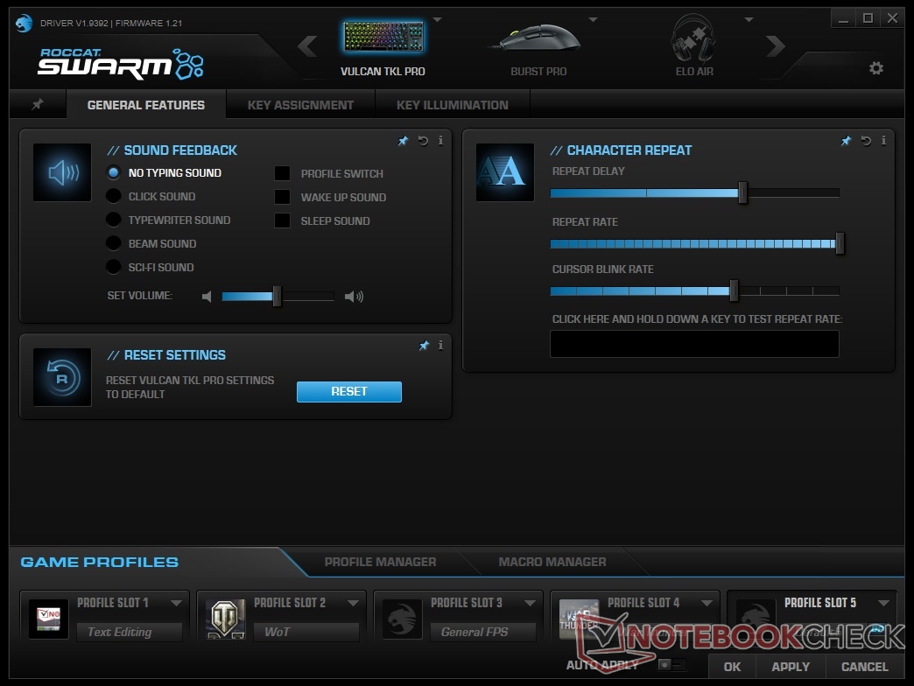The height and width of the screenshot is (686, 914).
Task: Expand Profile Slot 1 dropdown
Action: 176,603
